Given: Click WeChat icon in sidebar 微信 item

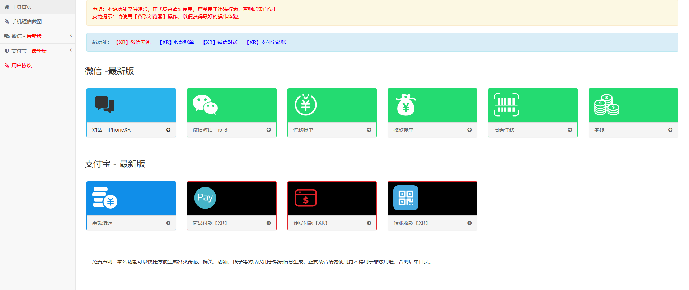Looking at the screenshot, I should coord(7,36).
